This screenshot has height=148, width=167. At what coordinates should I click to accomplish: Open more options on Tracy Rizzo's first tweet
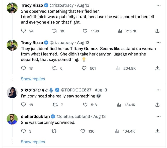158,5
